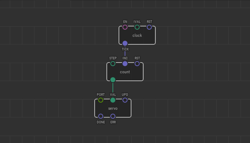250x143 pixels.
Task: Select the count node's green output pin
Action: click(x=113, y=80)
